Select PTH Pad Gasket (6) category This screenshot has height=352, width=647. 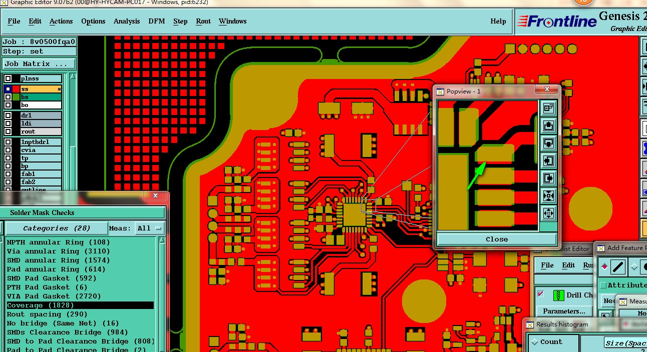point(47,287)
